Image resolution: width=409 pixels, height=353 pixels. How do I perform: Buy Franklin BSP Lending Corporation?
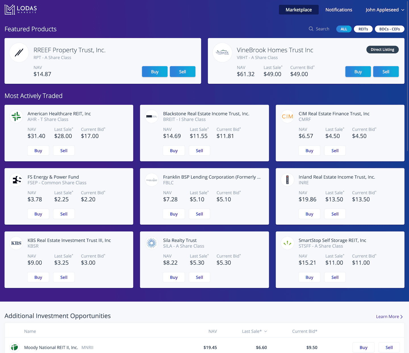[x=174, y=214]
